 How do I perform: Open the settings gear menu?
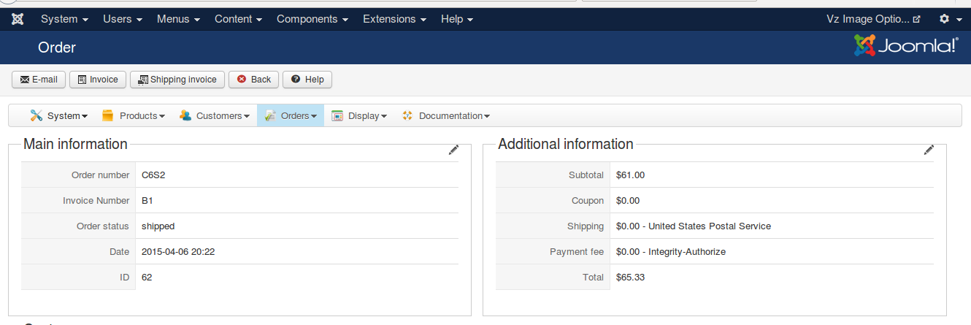click(x=950, y=19)
